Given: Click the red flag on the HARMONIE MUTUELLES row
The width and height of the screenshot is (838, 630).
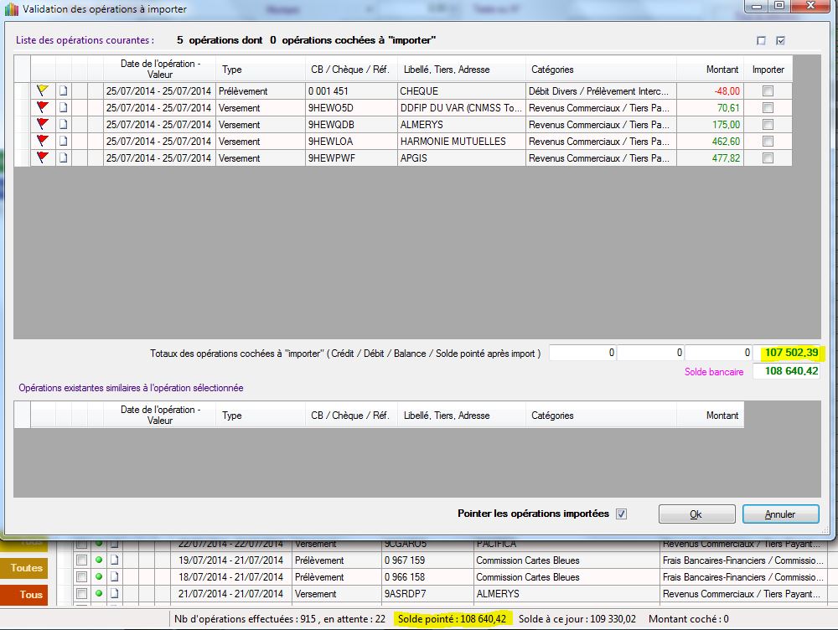Looking at the screenshot, I should (43, 141).
